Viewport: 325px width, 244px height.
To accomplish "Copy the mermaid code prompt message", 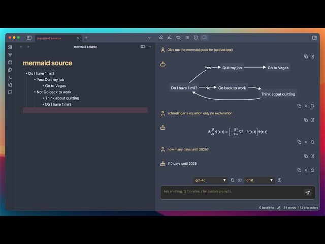I will [306, 56].
